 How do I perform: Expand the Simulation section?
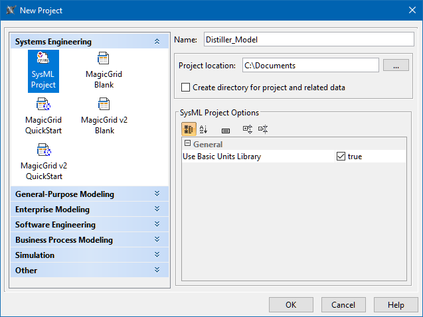pos(157,255)
